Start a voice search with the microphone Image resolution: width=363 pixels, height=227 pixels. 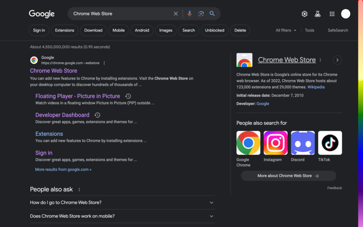189,13
